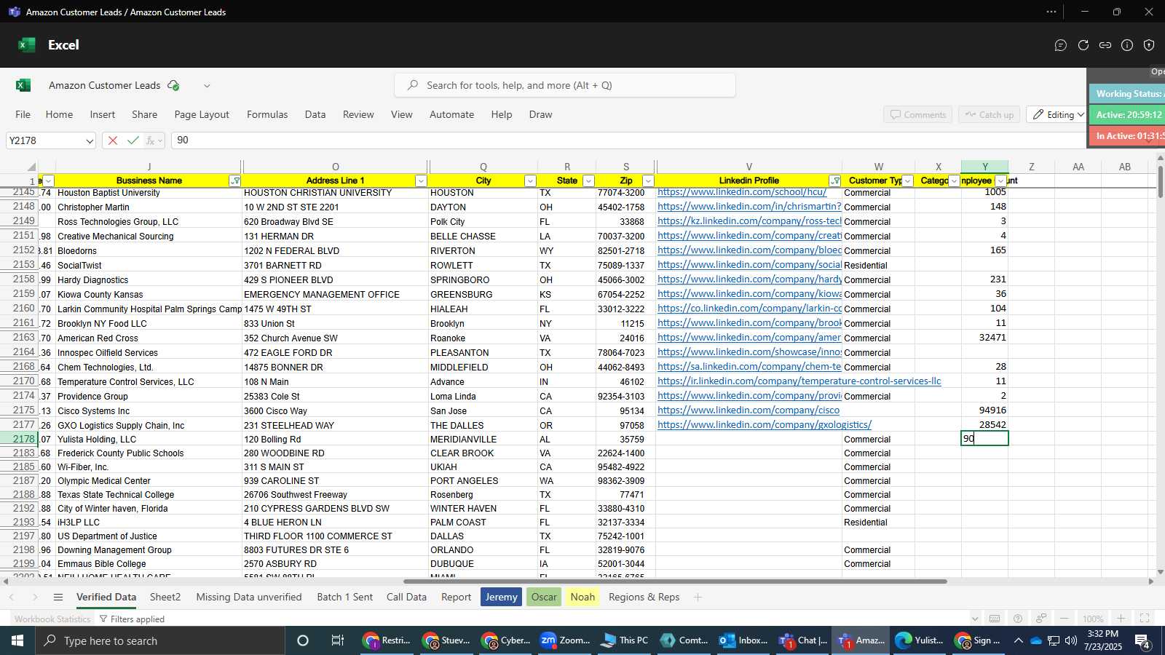Open the More options ellipsis in title bar
Viewport: 1165px width, 655px height.
point(1051,12)
